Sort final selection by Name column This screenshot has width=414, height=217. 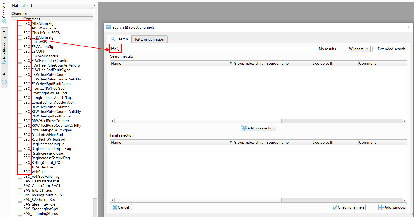coord(172,142)
